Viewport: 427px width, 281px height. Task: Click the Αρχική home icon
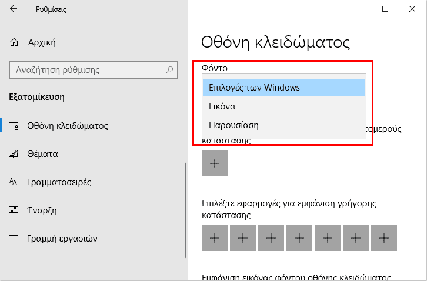tap(14, 42)
